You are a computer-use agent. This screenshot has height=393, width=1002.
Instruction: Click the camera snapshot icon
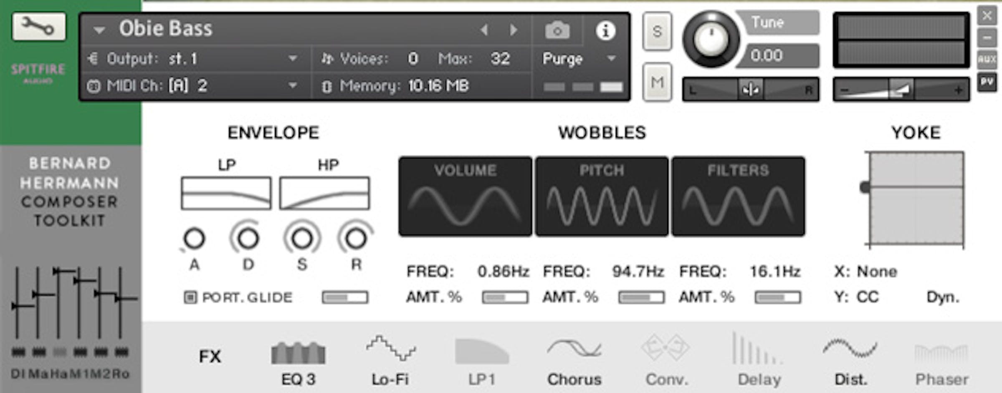(557, 30)
